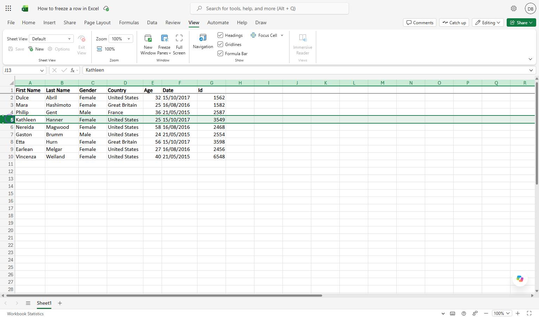
Task: Open the DB account avatar
Action: point(530,8)
